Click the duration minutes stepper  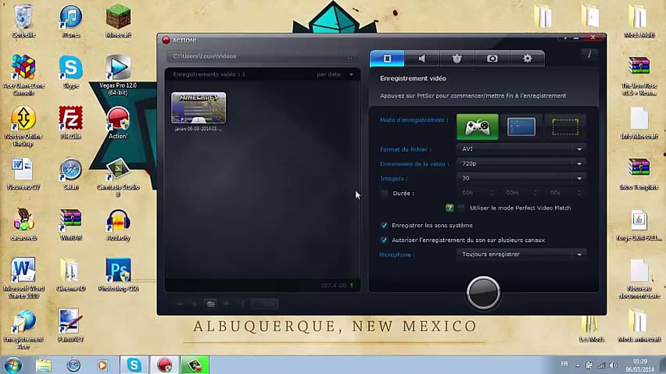coord(535,193)
